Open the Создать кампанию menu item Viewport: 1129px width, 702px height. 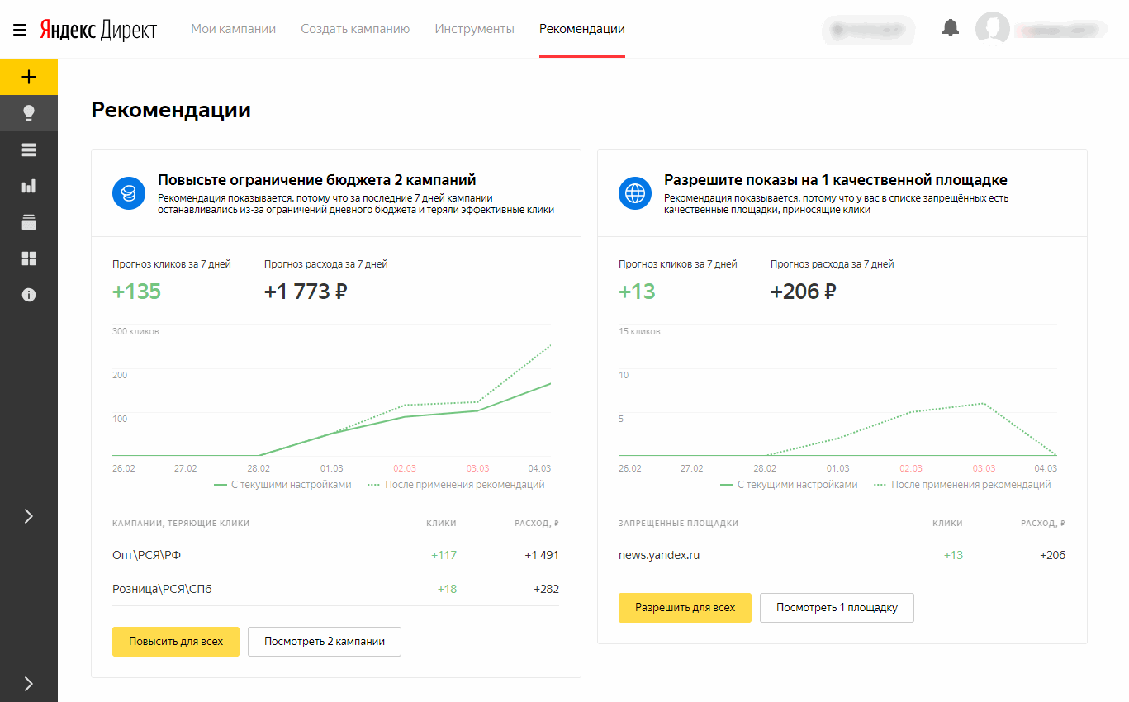(x=355, y=29)
